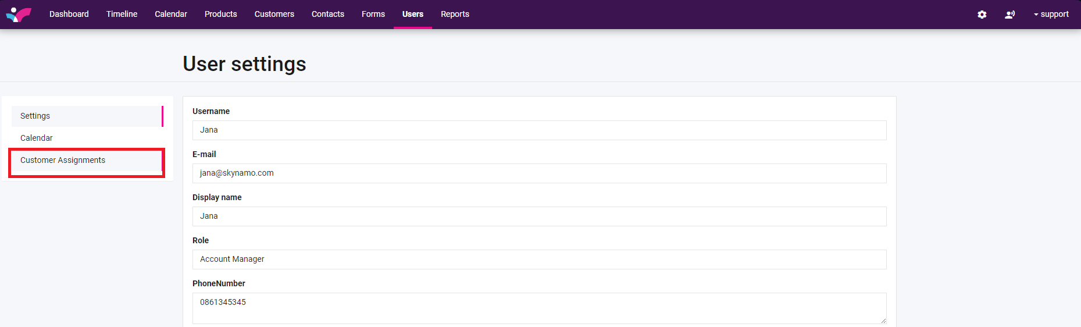
Task: Open the settings gear icon
Action: 982,15
